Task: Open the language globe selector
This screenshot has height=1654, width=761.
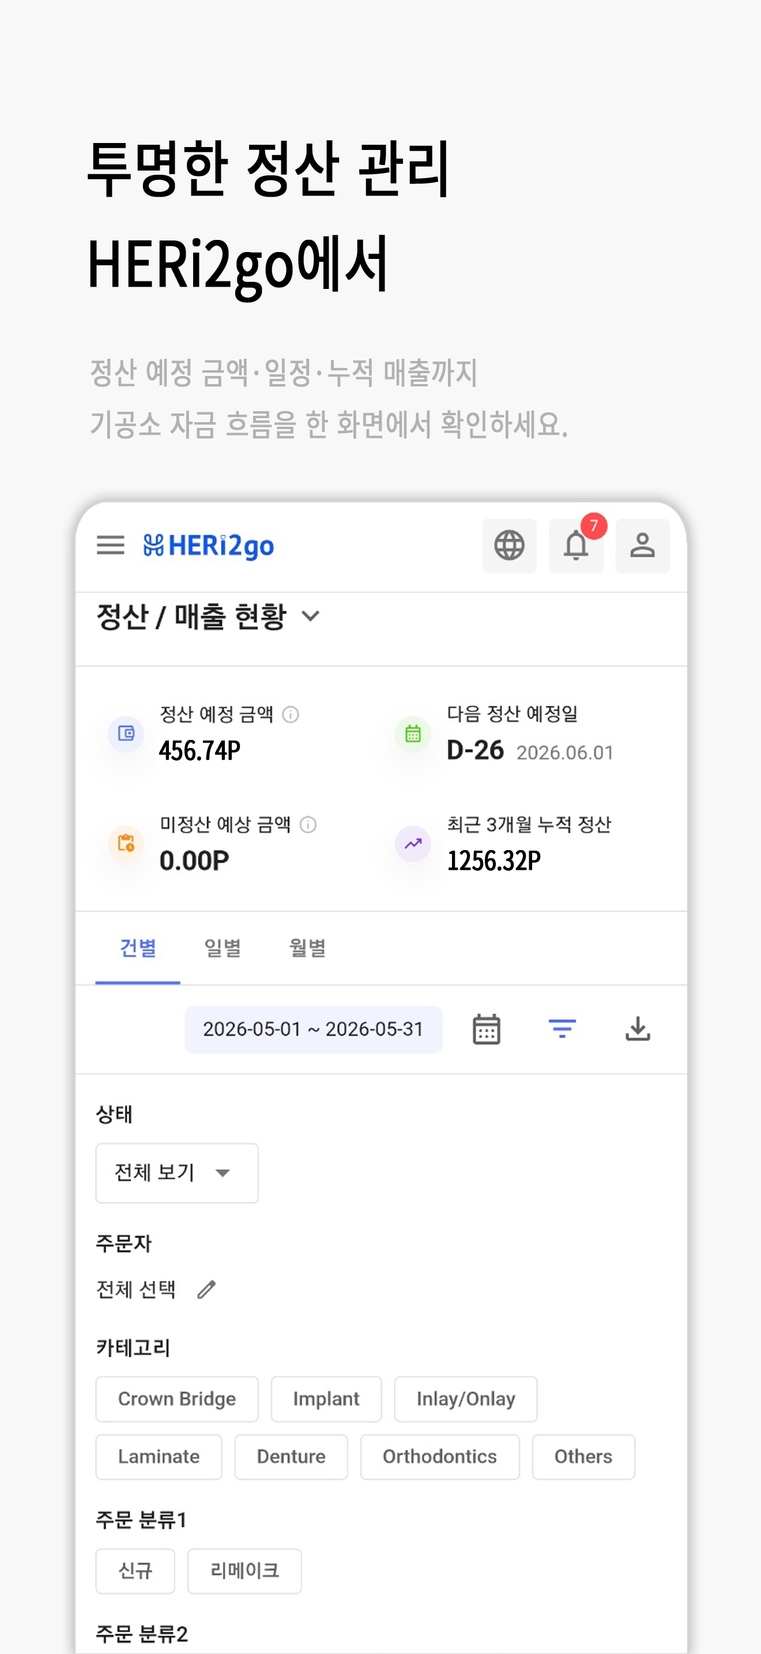Action: click(510, 545)
